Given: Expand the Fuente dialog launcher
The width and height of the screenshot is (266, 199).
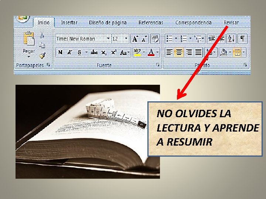Looking at the screenshot, I should tap(158, 65).
